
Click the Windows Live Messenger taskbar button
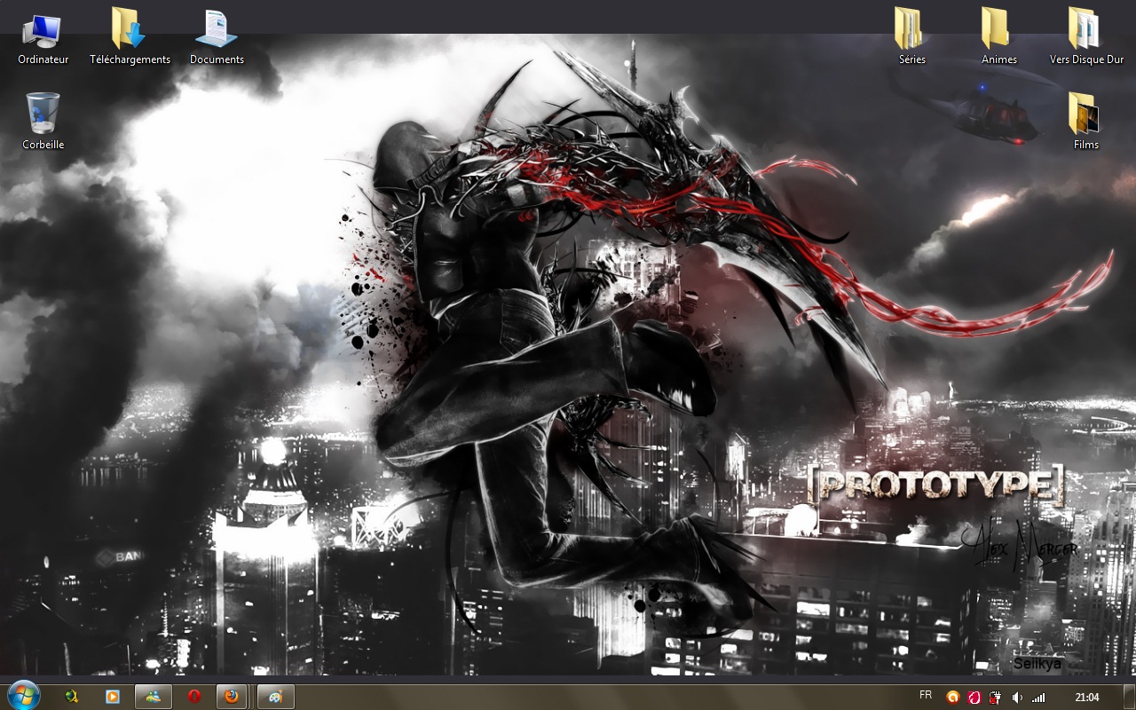click(x=154, y=697)
